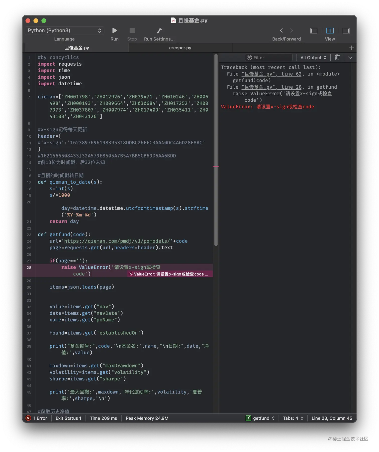Click 'def getfund(code):' line
The width and height of the screenshot is (379, 452).
coord(64,235)
